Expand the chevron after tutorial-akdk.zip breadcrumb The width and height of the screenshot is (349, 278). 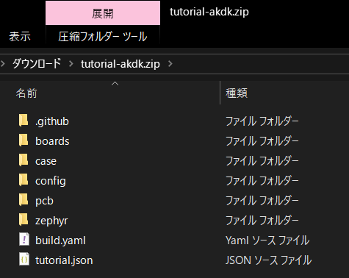point(170,64)
